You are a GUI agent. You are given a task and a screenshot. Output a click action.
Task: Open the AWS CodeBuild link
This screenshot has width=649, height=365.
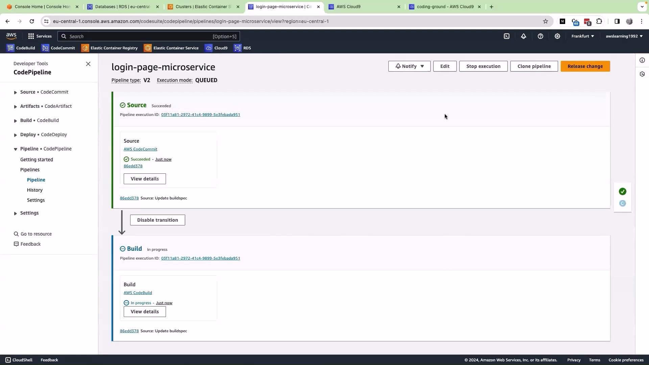pyautogui.click(x=138, y=293)
